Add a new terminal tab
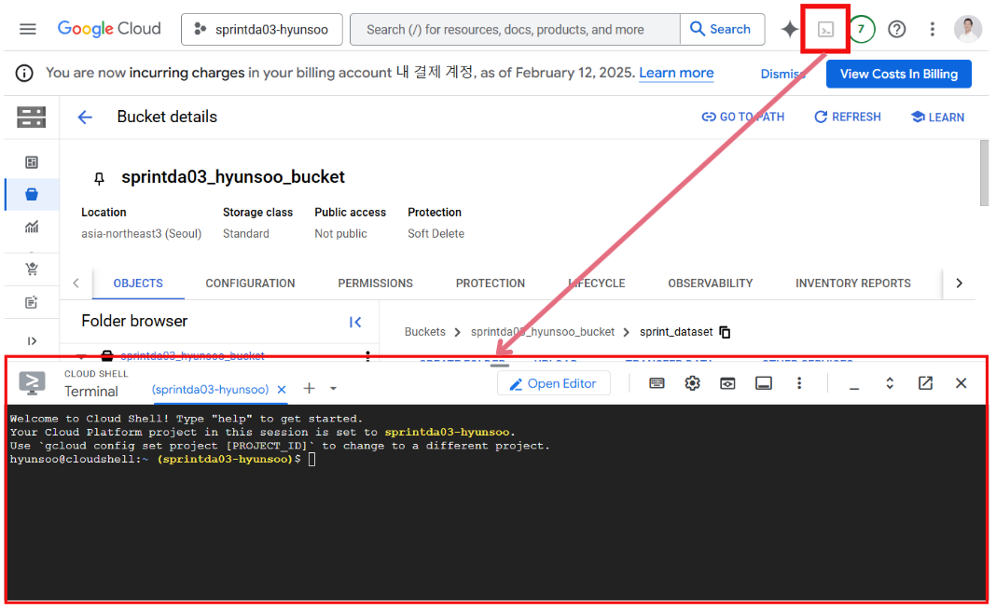This screenshot has height=608, width=996. point(310,388)
